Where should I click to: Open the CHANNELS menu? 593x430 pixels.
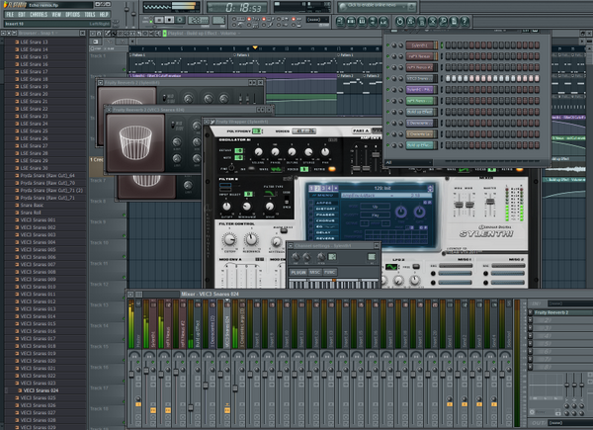click(x=39, y=15)
